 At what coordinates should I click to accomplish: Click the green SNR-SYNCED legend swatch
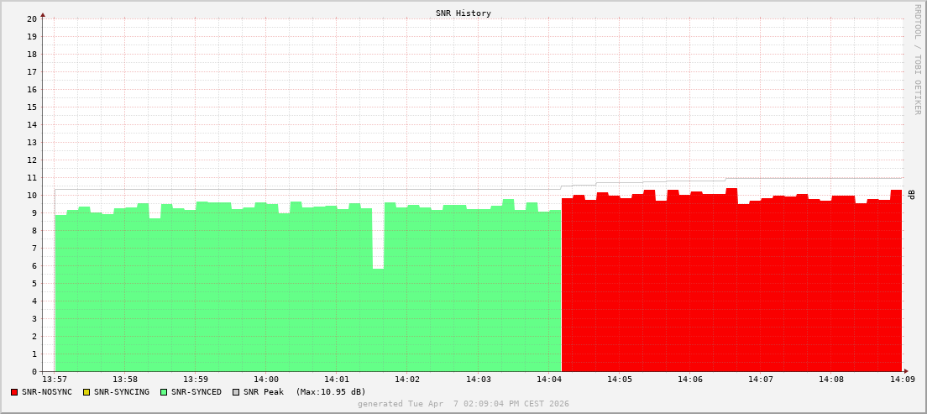point(163,392)
